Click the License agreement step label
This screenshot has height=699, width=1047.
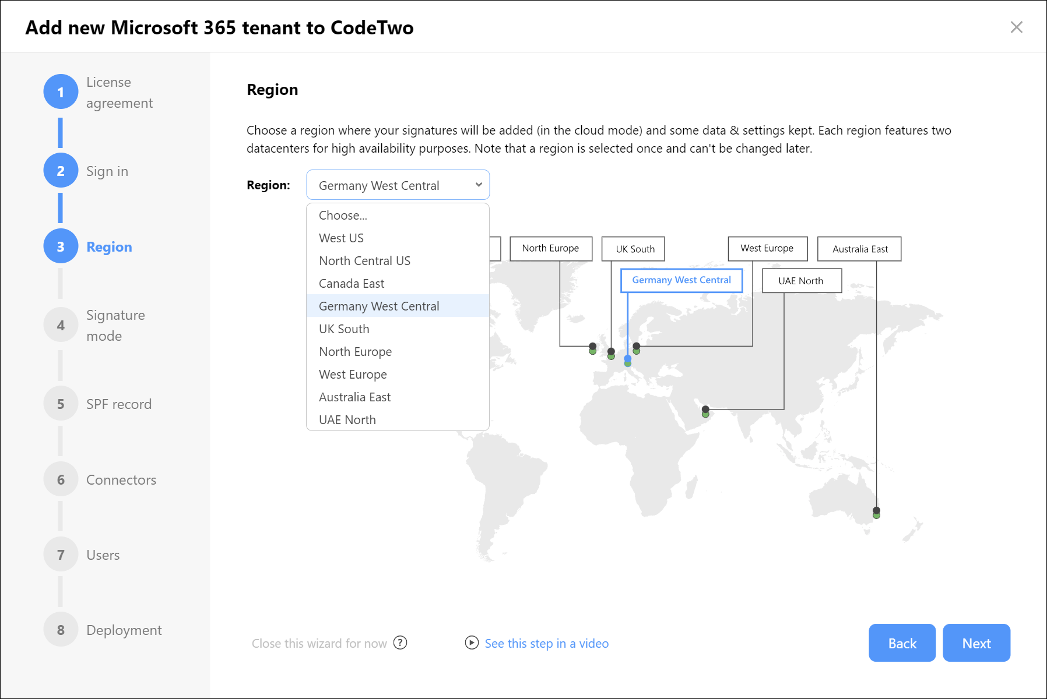[120, 93]
